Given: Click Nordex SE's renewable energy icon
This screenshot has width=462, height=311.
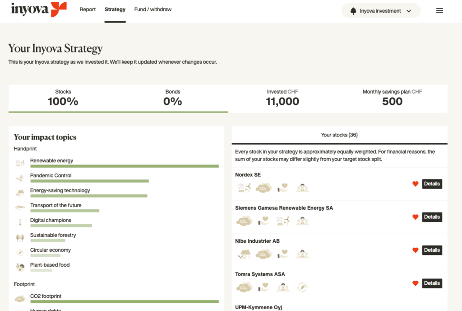Looking at the screenshot, I should coord(244,187).
